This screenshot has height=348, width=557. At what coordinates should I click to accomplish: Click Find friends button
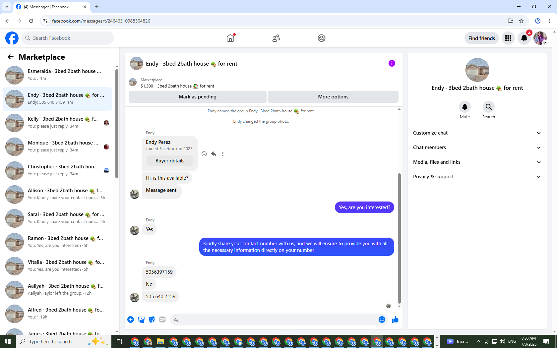tap(482, 38)
